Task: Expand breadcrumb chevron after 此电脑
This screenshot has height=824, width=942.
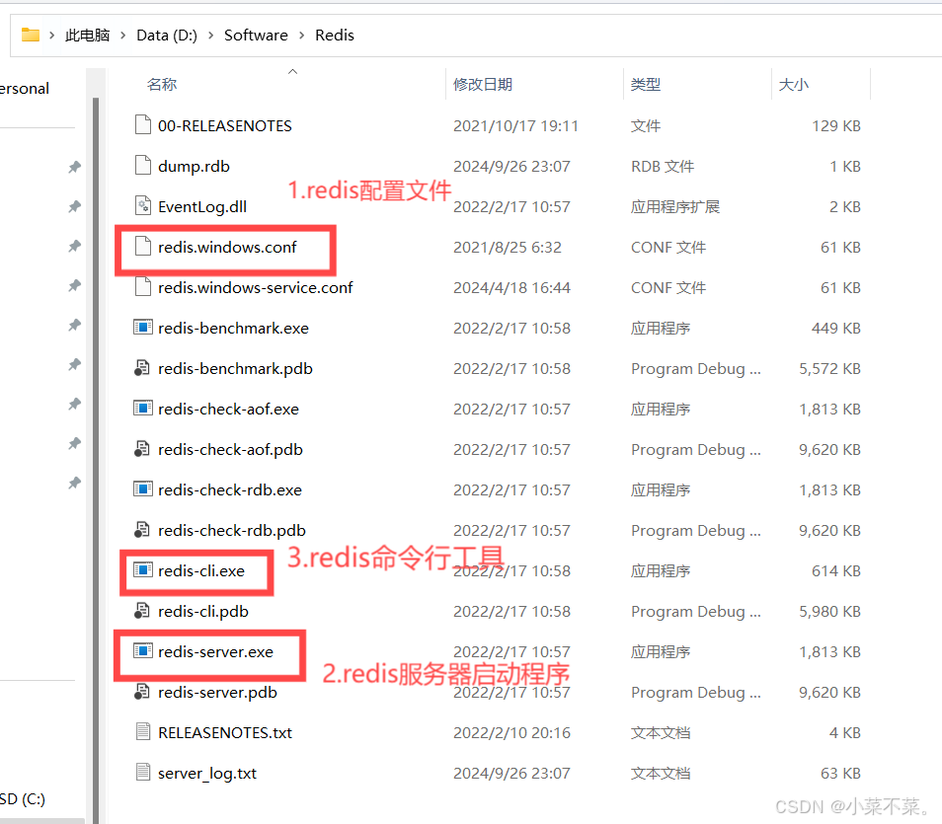Action: click(x=123, y=36)
